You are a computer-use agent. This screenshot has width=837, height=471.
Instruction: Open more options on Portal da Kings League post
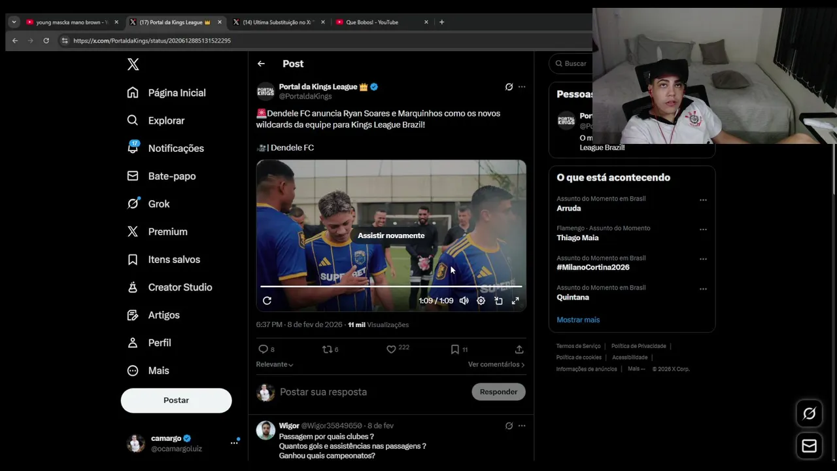(x=522, y=87)
